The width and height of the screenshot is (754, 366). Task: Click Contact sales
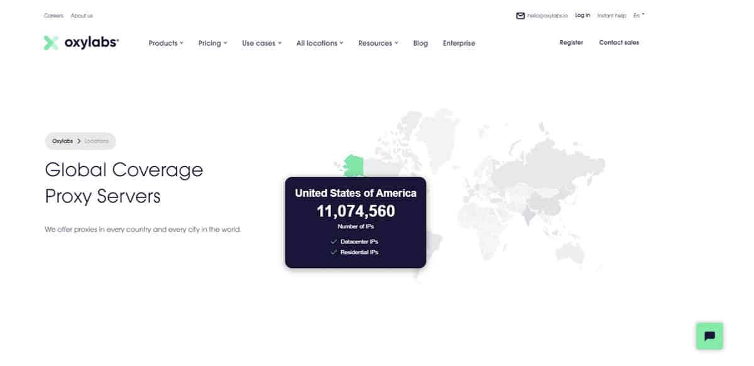pos(619,43)
